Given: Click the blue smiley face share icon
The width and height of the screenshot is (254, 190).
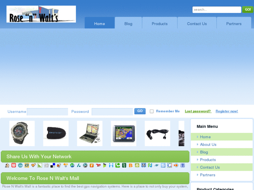Looking at the screenshot, I should click(144, 165).
